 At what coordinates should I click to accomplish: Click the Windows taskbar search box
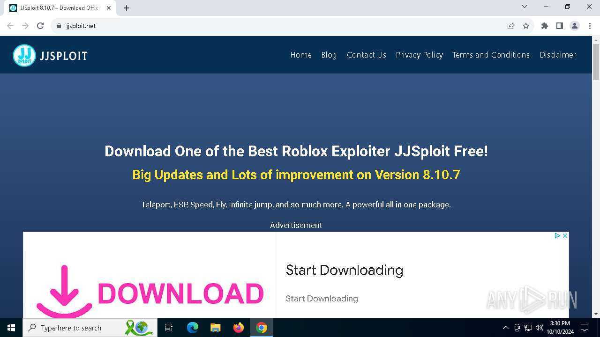pos(89,328)
